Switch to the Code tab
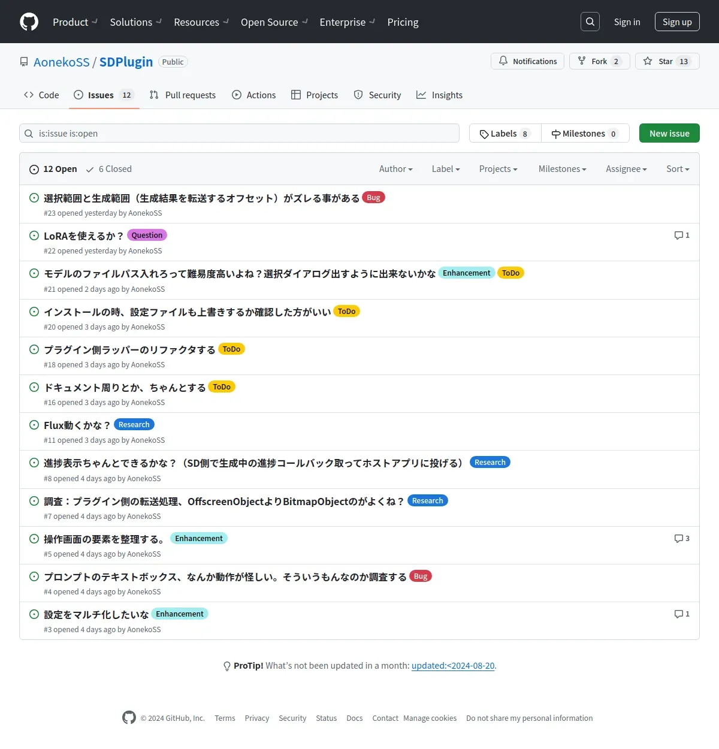The height and width of the screenshot is (749, 719). pos(41,95)
